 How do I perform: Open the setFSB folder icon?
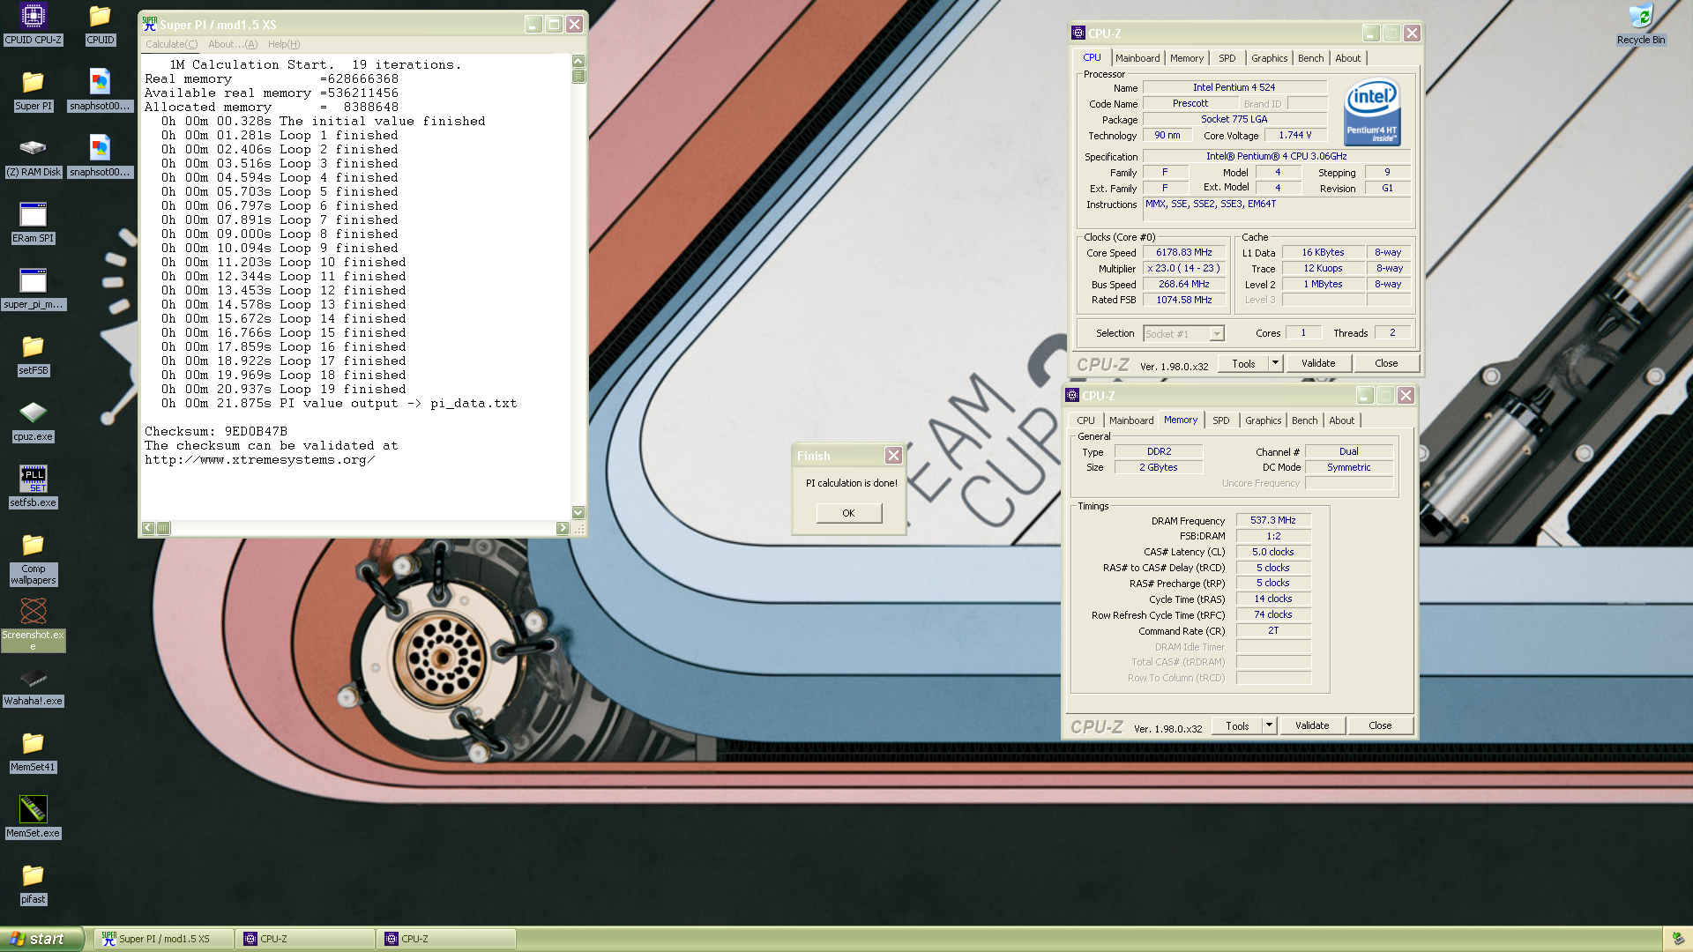33,354
